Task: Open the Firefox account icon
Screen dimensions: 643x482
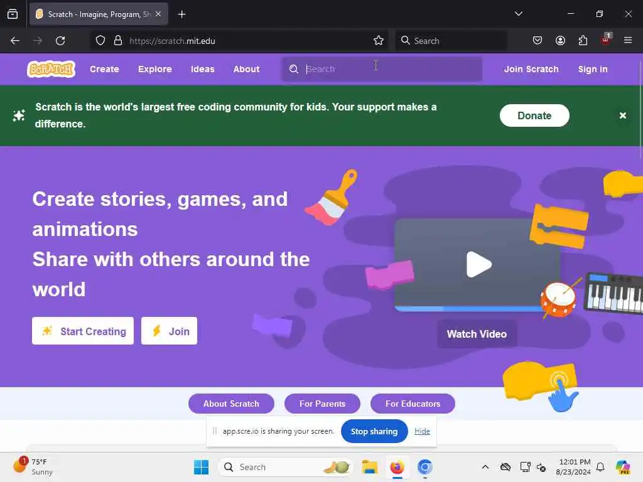Action: pos(560,41)
